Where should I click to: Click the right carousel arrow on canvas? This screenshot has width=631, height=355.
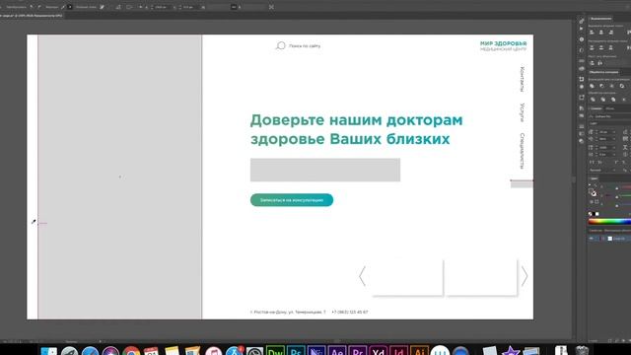[x=524, y=276]
